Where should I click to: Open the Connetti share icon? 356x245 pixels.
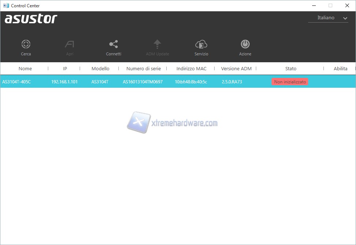click(113, 44)
